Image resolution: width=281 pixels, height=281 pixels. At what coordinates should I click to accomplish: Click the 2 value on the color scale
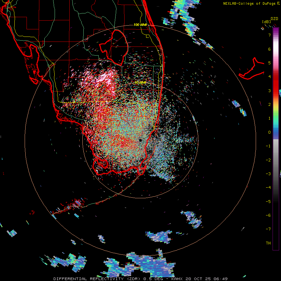tap(269, 105)
